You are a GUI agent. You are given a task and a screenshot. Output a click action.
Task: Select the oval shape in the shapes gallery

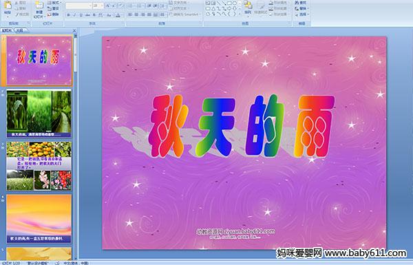coord(234,3)
